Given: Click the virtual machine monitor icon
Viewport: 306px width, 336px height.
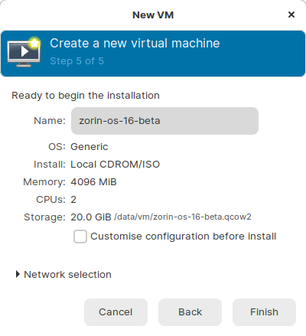Looking at the screenshot, I should click(24, 52).
